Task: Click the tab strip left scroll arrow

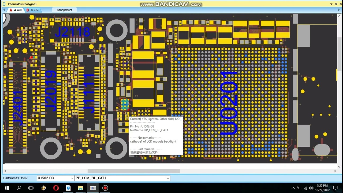Action: click(x=4, y=10)
